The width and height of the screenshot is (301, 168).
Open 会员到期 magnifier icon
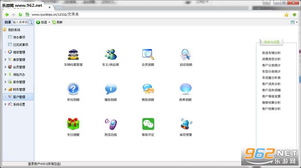pos(148,54)
